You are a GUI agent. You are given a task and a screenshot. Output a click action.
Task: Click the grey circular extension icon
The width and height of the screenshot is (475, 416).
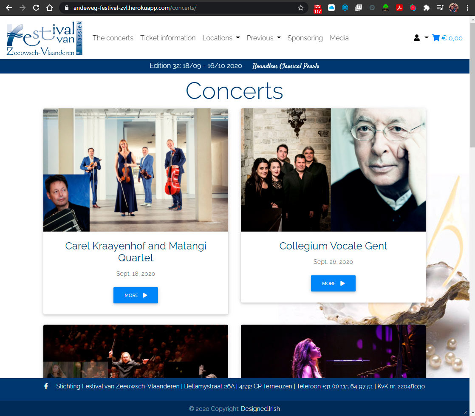coord(372,8)
